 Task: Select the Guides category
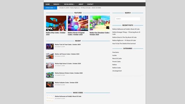click(x=114, y=55)
